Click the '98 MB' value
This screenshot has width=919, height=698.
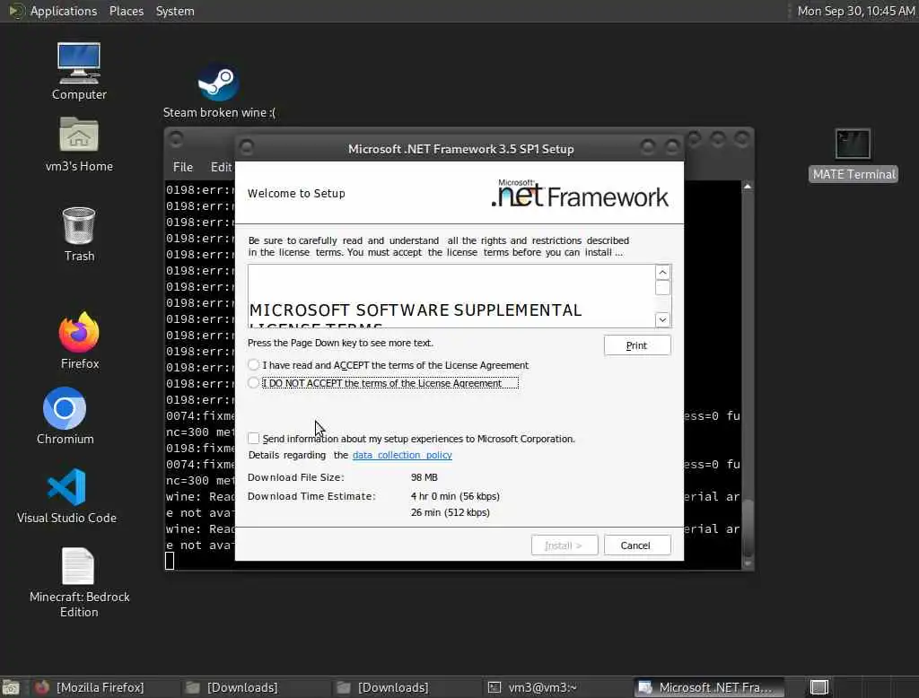pos(424,477)
